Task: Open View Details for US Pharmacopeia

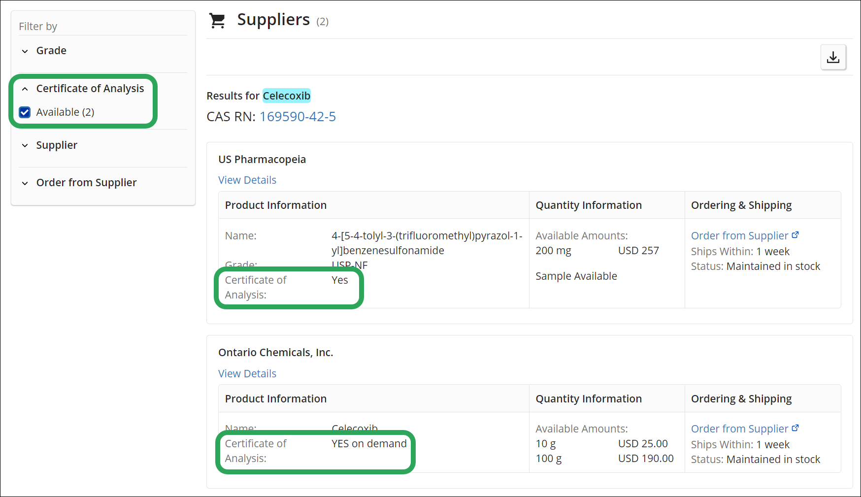Action: point(247,180)
